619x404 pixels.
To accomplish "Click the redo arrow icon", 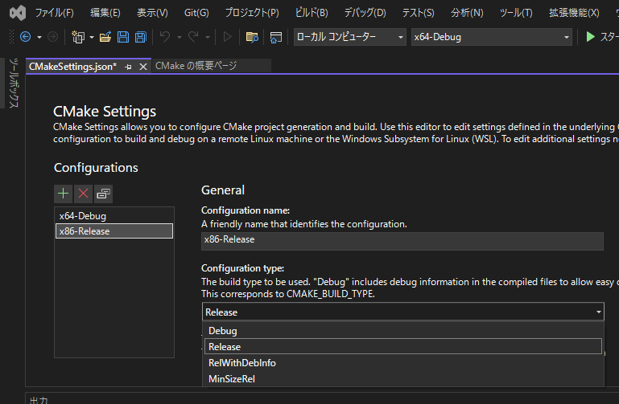I will [193, 37].
